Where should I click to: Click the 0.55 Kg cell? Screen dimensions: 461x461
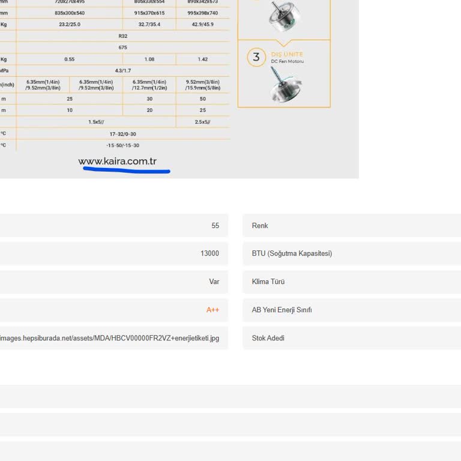click(x=70, y=59)
